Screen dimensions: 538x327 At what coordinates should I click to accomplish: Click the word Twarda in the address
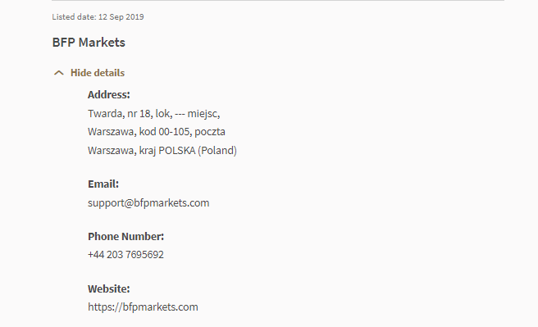[106, 113]
